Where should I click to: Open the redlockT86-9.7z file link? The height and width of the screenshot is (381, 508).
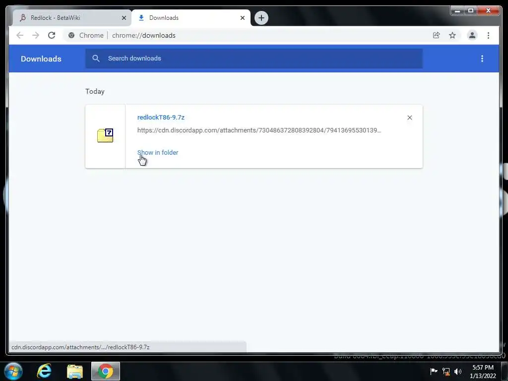click(161, 117)
